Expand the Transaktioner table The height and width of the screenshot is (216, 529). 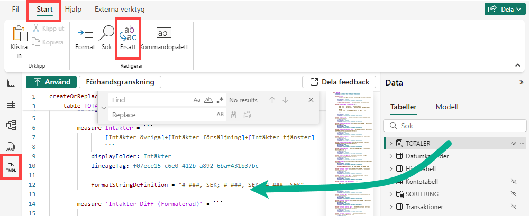pyautogui.click(x=391, y=207)
